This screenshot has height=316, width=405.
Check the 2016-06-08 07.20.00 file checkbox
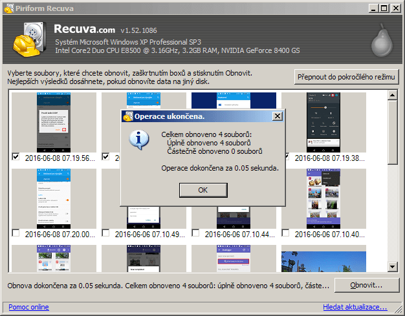(x=16, y=233)
